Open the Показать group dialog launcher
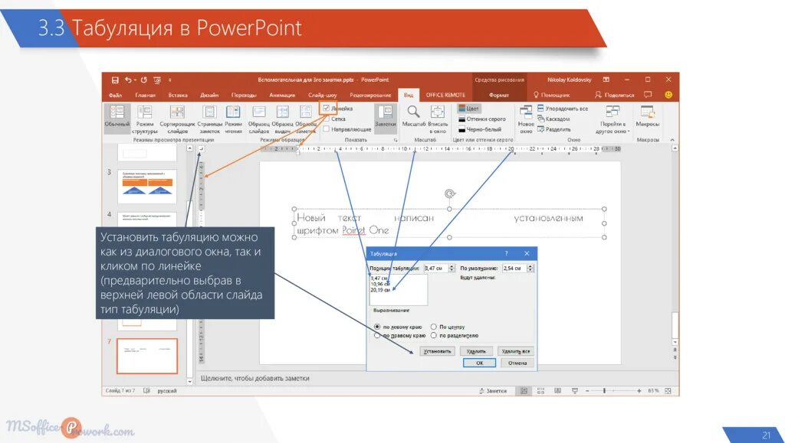 click(396, 140)
